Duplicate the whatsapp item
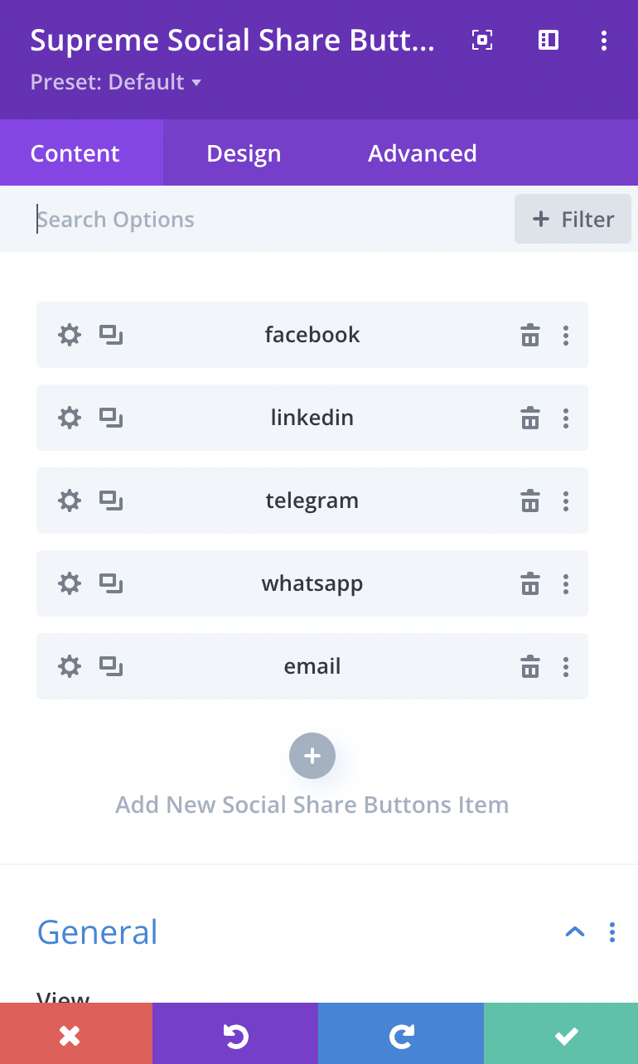The width and height of the screenshot is (638, 1064). click(x=111, y=583)
